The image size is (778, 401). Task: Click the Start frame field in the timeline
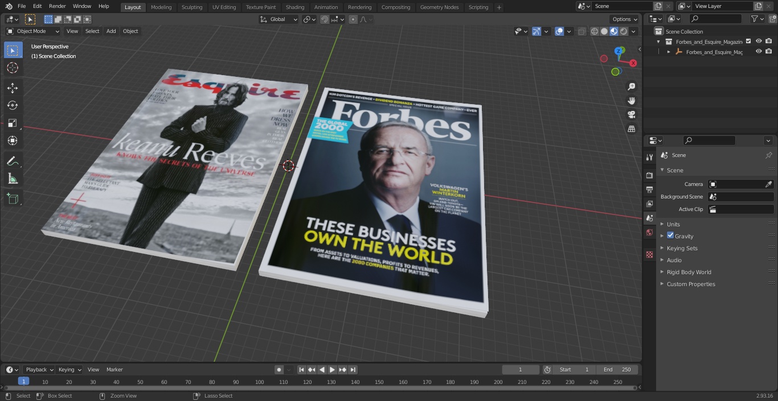click(574, 370)
